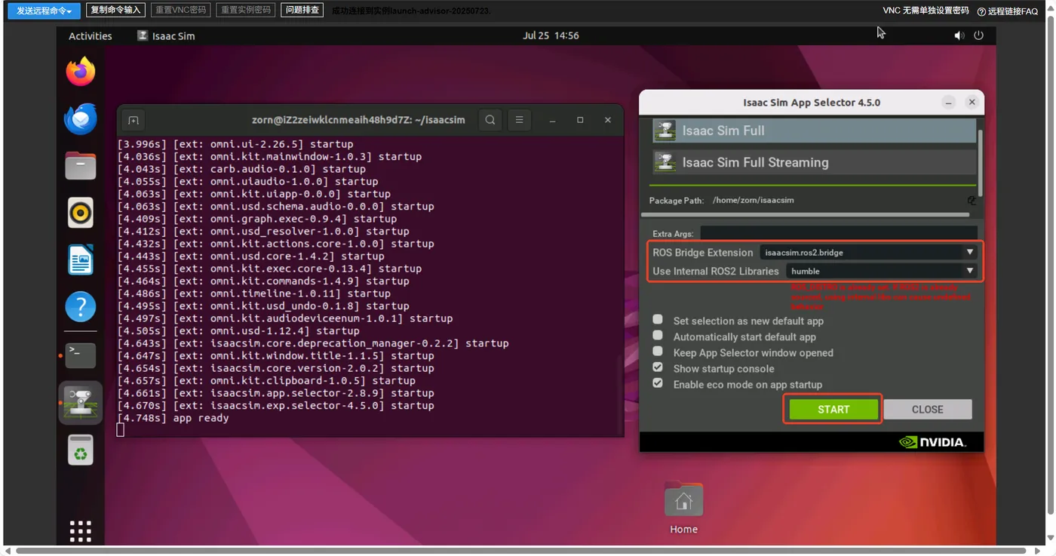Image resolution: width=1056 pixels, height=556 pixels.
Task: Switch to the Terminal dock icon
Action: [80, 355]
